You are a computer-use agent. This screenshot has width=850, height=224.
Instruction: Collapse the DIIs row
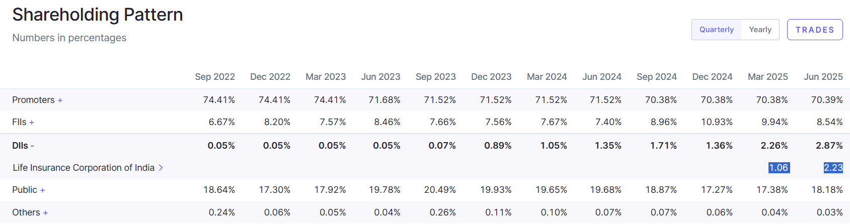click(x=32, y=146)
